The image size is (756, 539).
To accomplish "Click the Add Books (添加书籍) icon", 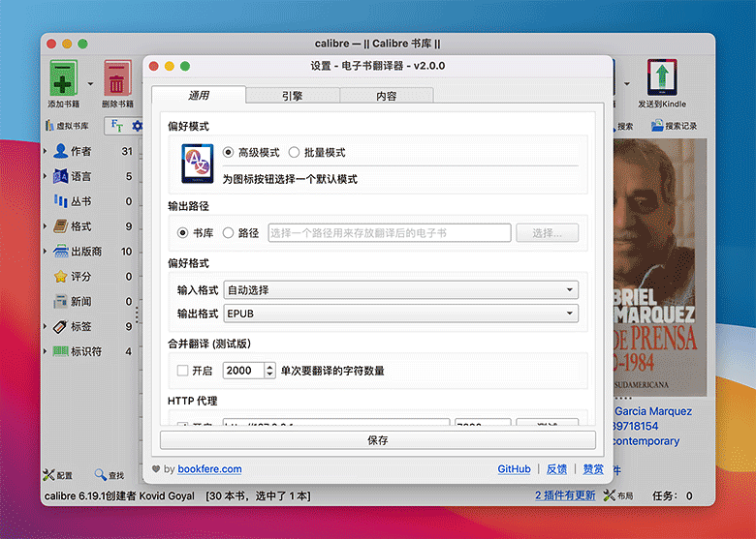I will 63,78.
